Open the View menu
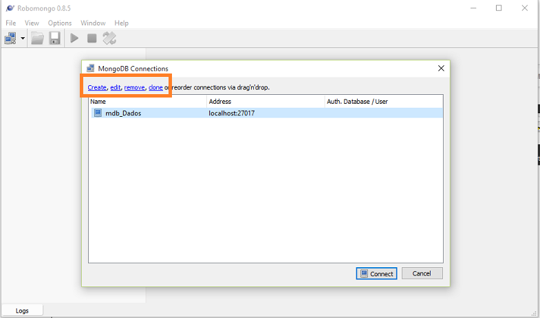 (x=32, y=23)
